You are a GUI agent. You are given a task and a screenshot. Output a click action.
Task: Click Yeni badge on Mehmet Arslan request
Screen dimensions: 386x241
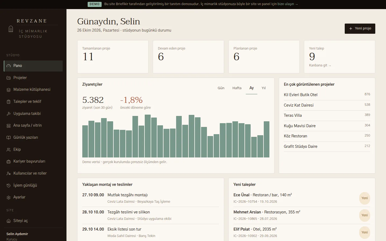(365, 215)
